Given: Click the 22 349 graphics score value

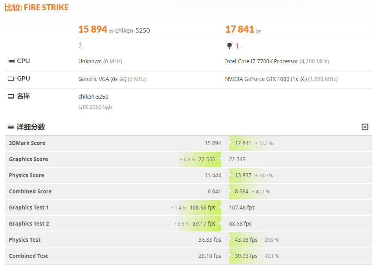Looking at the screenshot, I should [237, 159].
